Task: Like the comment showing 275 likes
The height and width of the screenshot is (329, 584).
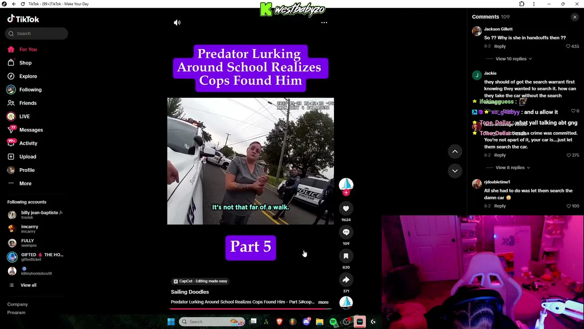Action: point(568,155)
